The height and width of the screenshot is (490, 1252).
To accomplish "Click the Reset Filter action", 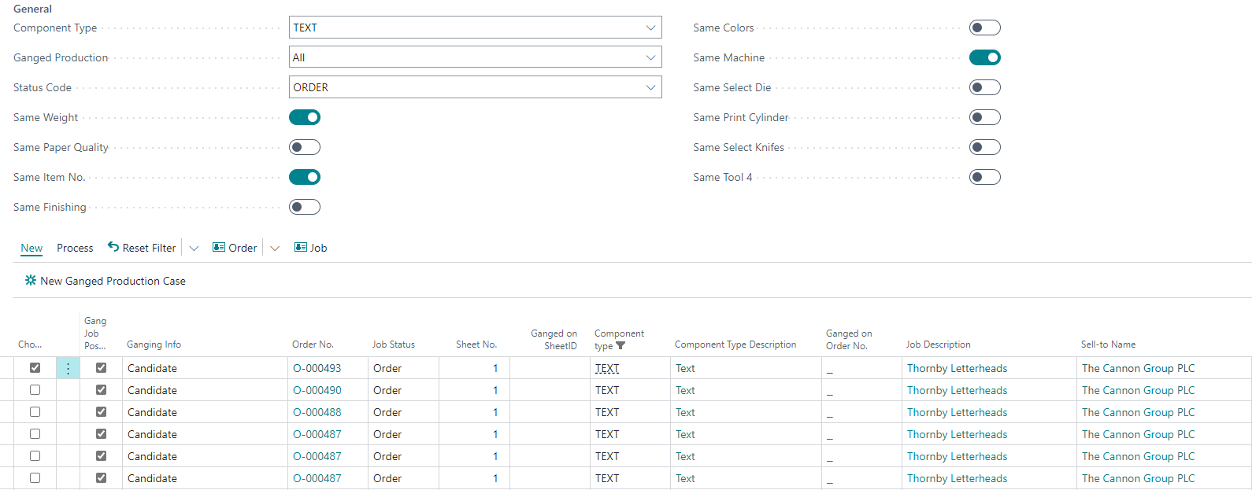I will [142, 248].
